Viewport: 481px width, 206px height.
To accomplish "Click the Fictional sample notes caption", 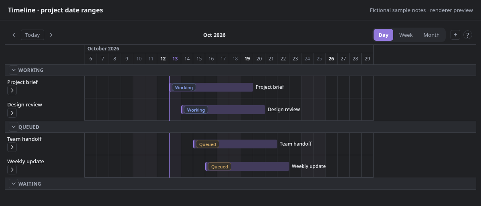I will [x=421, y=10].
